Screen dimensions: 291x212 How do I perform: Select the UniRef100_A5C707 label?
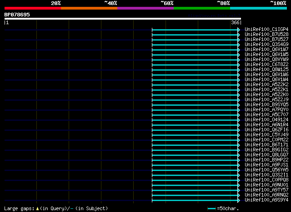point(266,115)
